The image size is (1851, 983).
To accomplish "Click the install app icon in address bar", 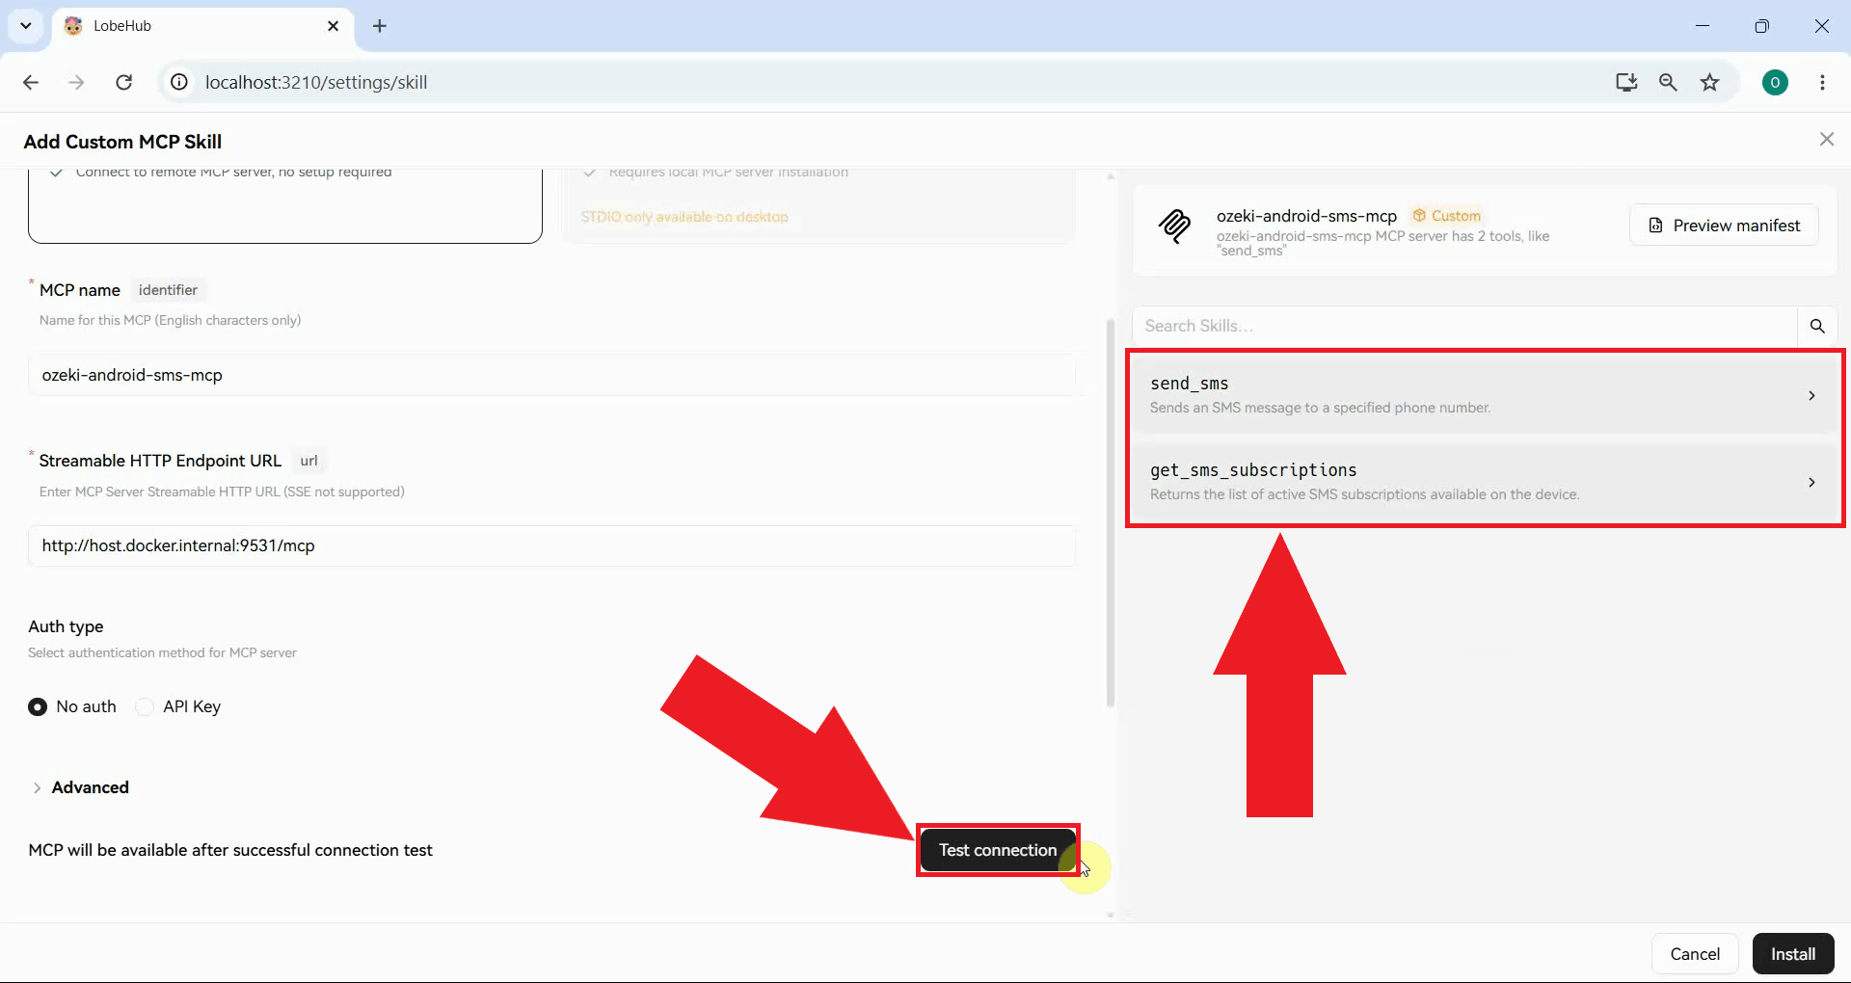I will click(1626, 82).
